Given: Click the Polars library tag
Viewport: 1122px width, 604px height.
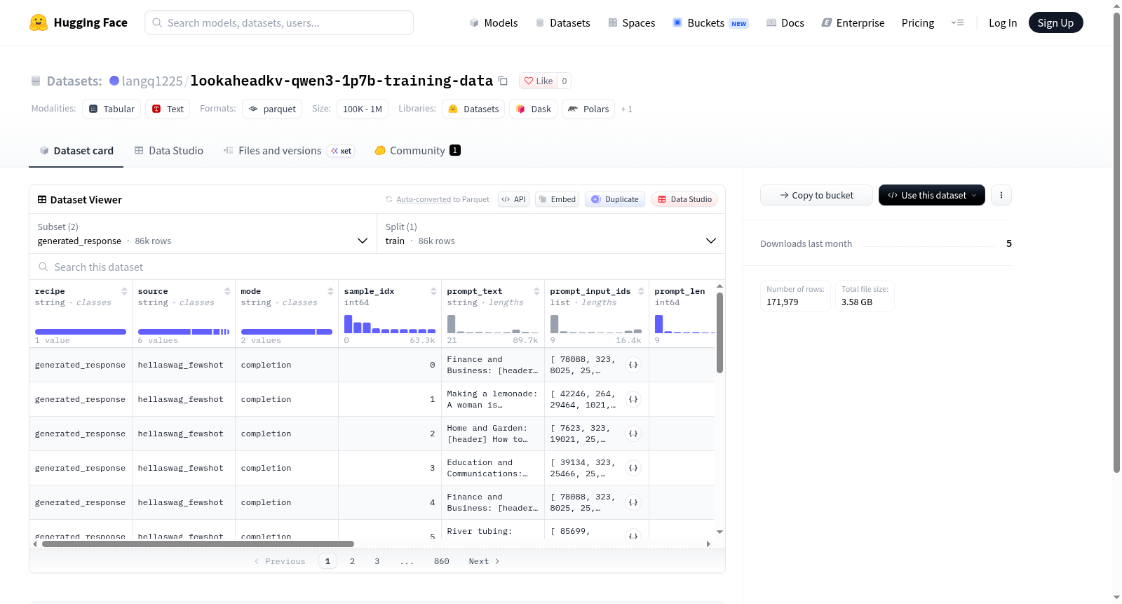Looking at the screenshot, I should pyautogui.click(x=588, y=109).
